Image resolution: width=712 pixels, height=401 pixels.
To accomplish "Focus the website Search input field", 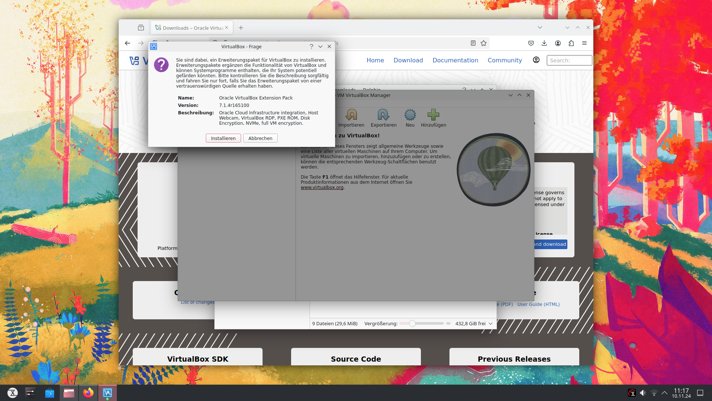I will 569,60.
